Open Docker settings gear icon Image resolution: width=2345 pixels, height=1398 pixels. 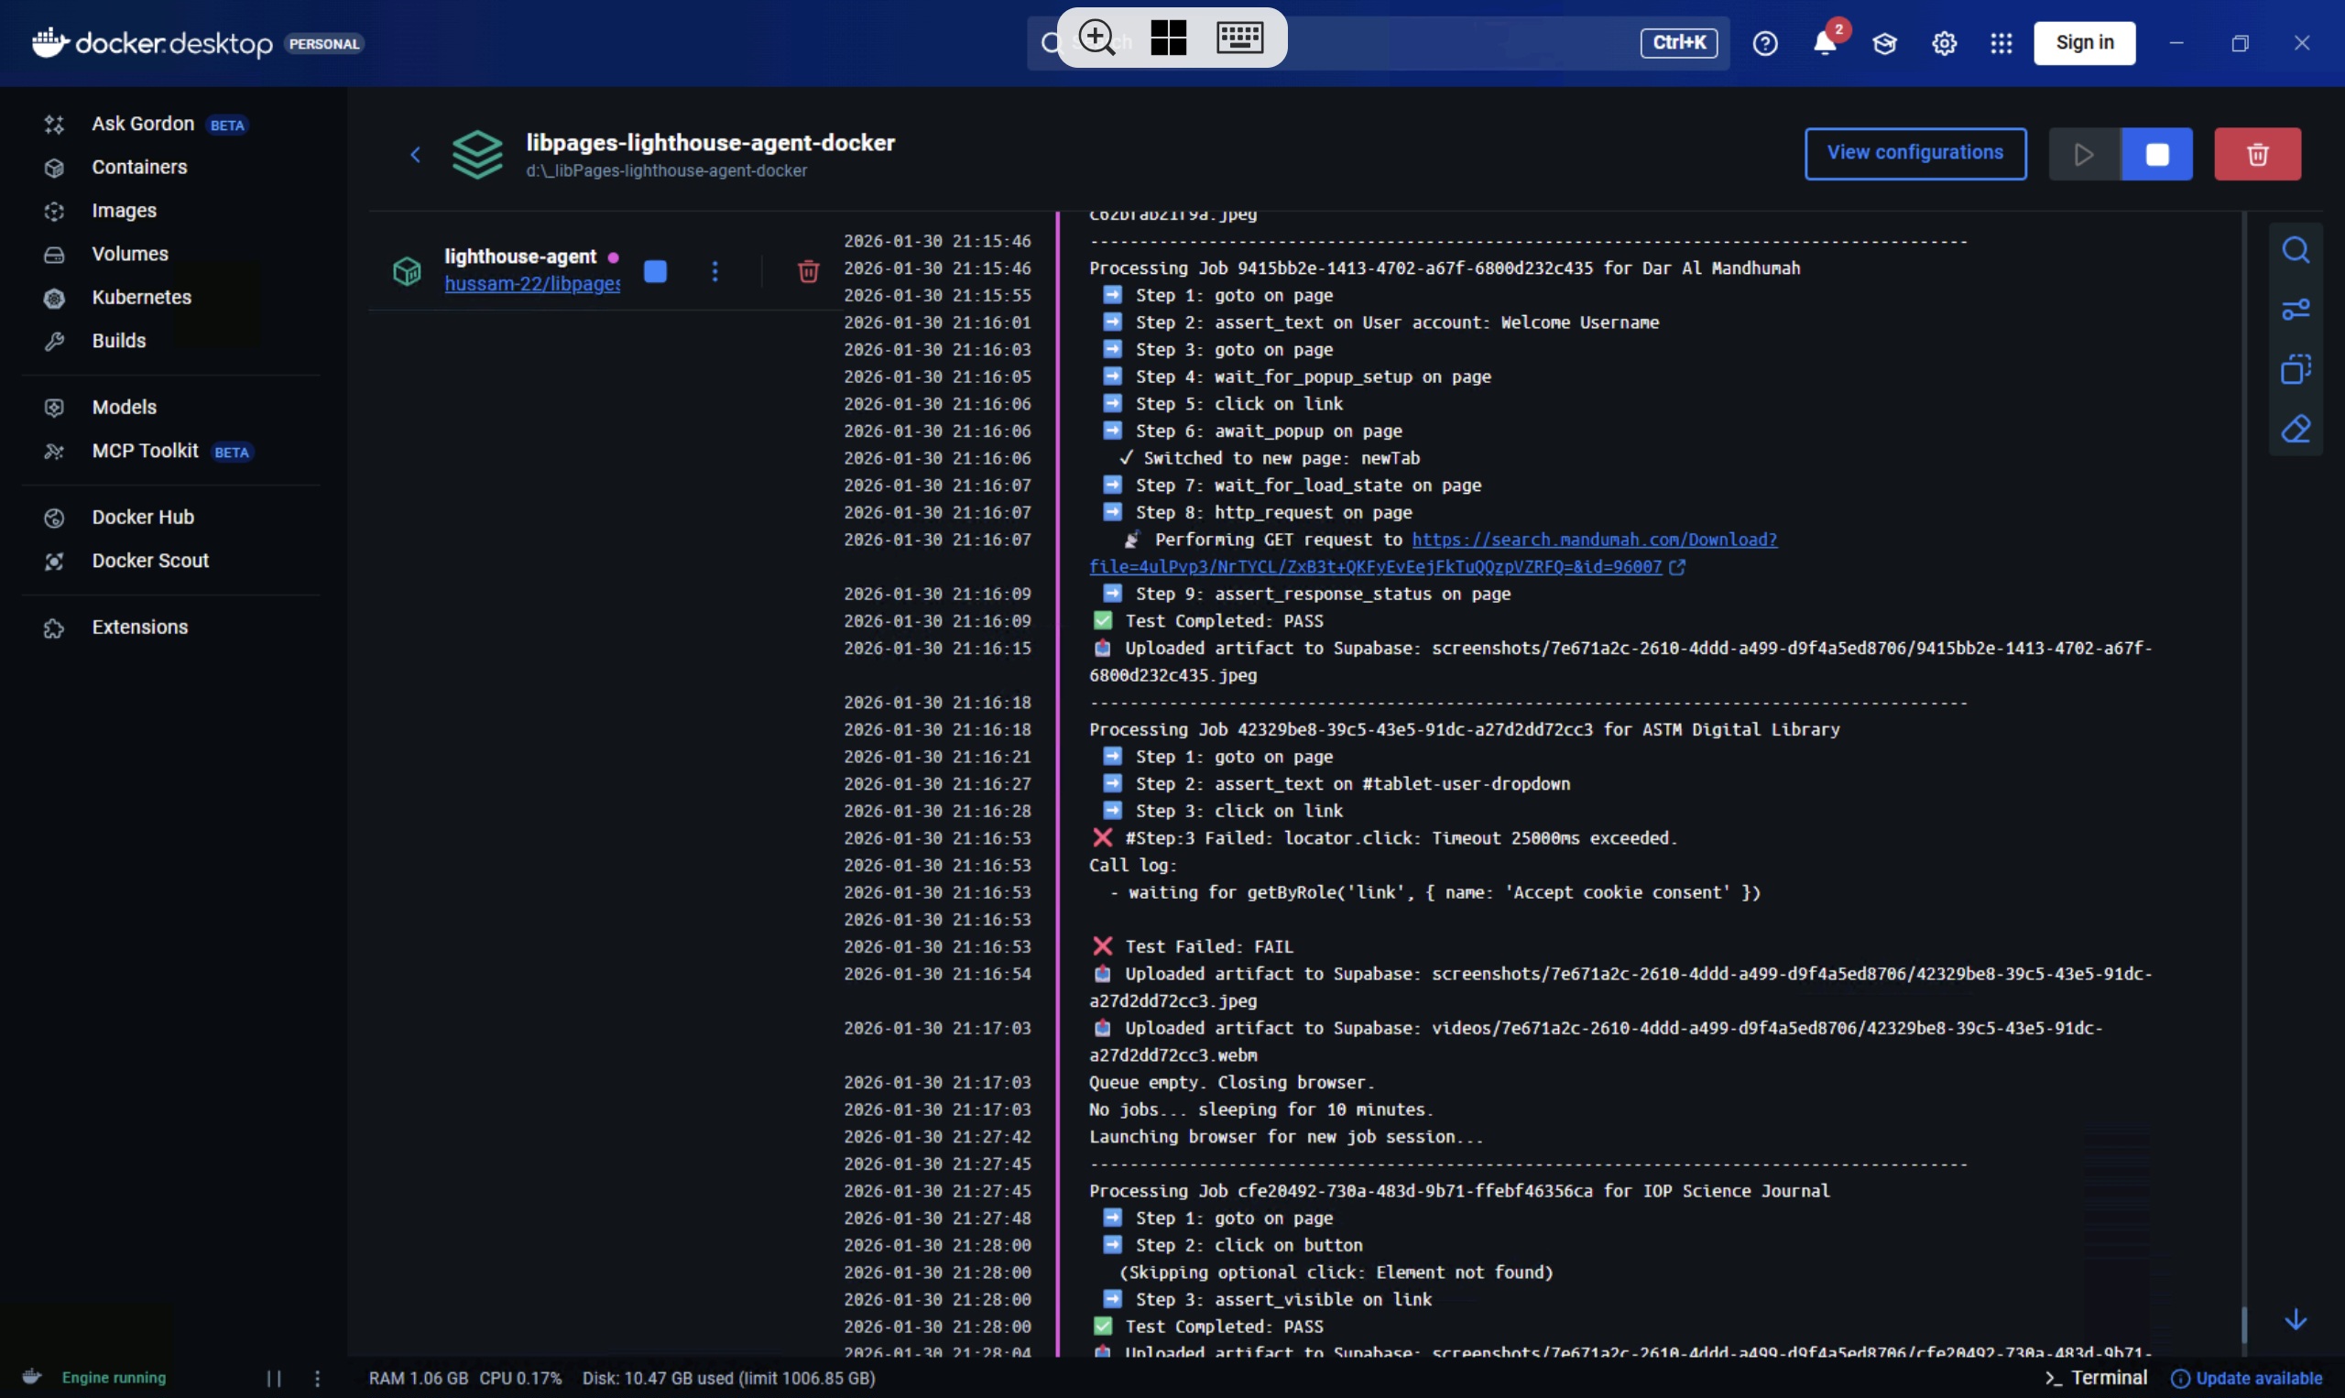[1944, 43]
